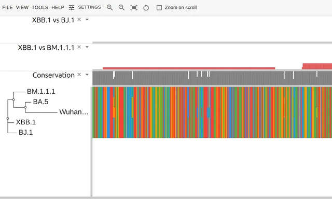Select BM.1.1.1 in the tree
This screenshot has height=199, width=332.
41,91
